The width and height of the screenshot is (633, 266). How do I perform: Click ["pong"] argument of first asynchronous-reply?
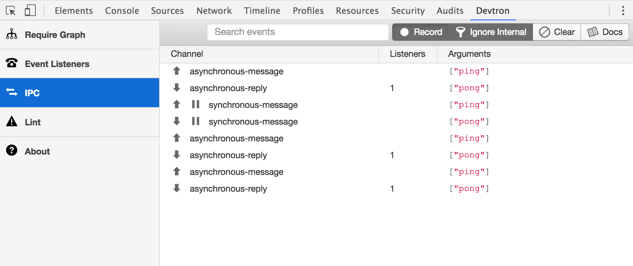(x=469, y=88)
